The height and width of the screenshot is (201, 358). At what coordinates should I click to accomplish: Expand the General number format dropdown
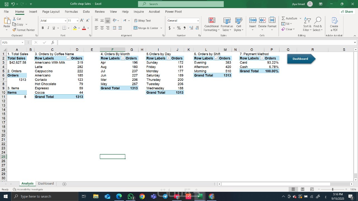click(198, 21)
